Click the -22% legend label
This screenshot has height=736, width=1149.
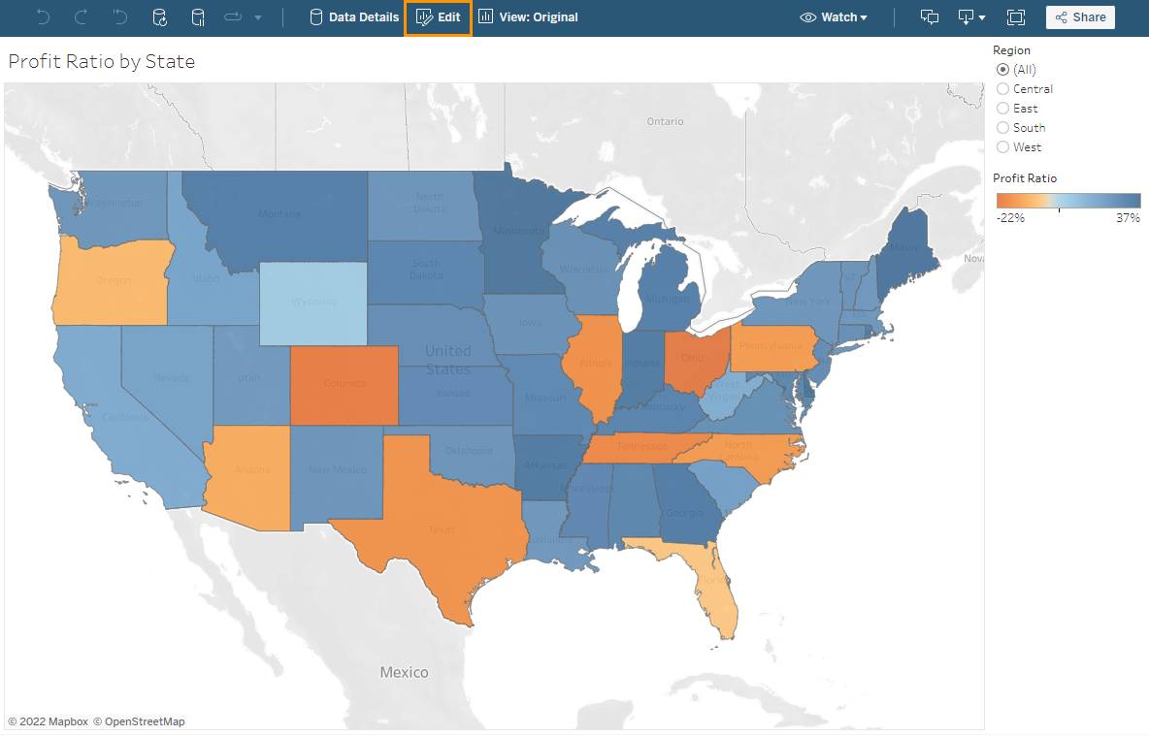(x=1010, y=218)
